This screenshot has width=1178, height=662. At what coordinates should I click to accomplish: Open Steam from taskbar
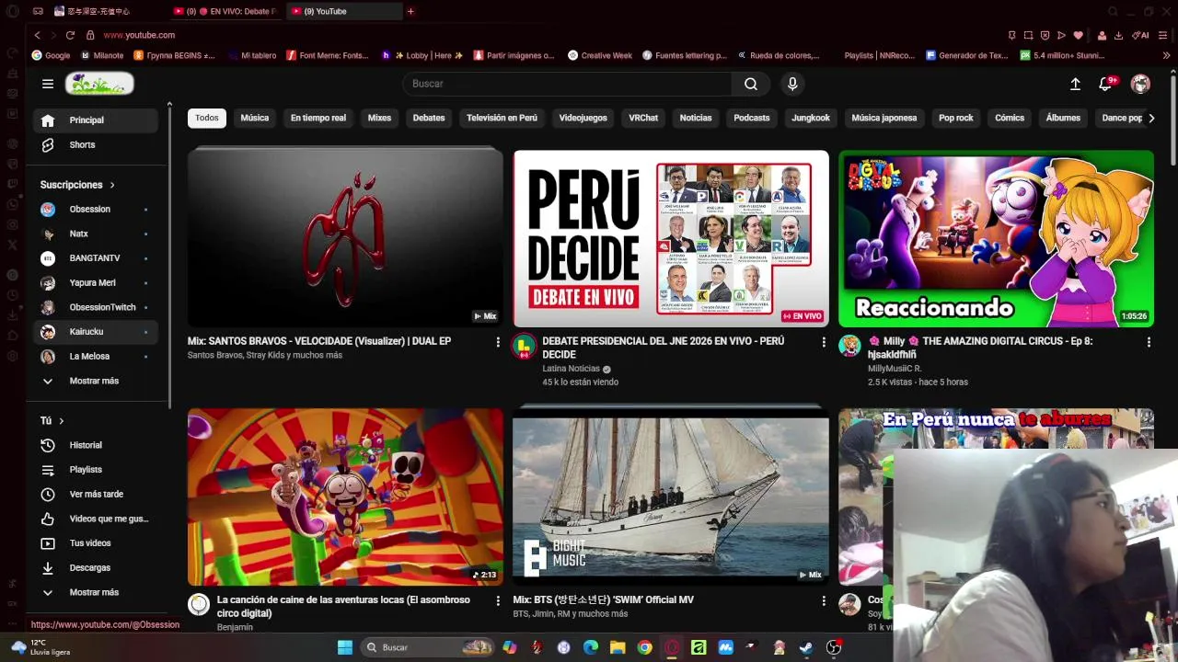click(x=806, y=647)
